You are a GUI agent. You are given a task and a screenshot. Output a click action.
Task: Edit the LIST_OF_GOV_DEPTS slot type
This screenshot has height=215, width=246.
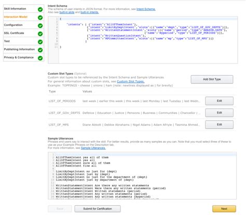(220, 113)
